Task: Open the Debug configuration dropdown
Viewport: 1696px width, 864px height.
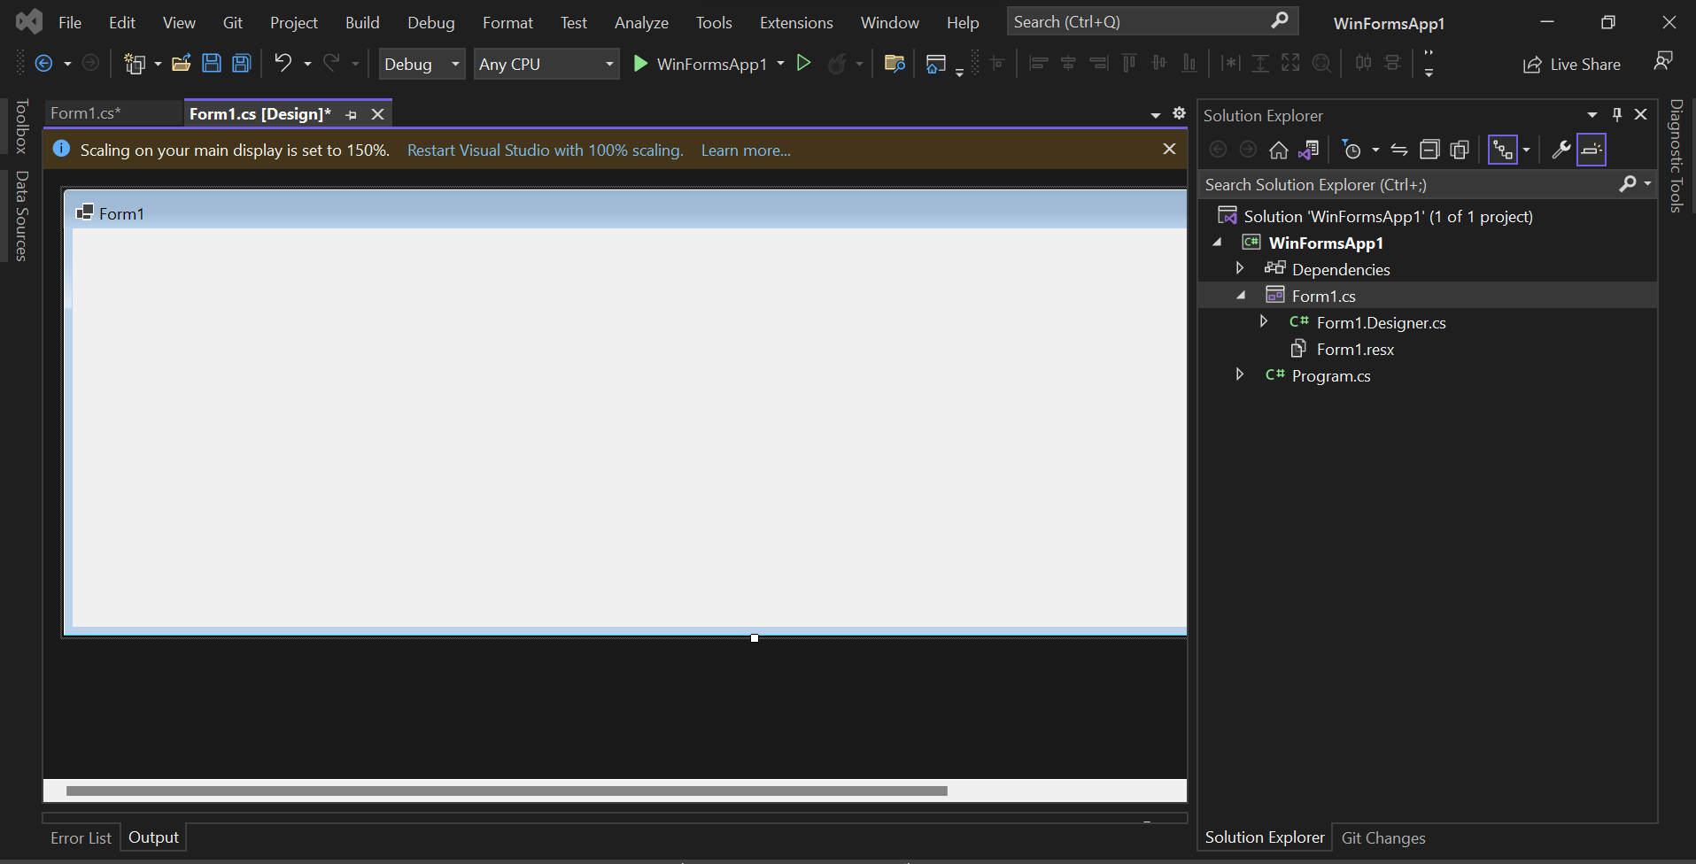Action: [422, 64]
